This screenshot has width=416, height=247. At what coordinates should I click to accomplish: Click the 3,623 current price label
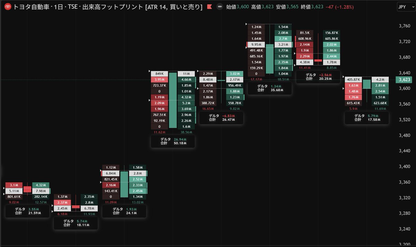click(405, 80)
